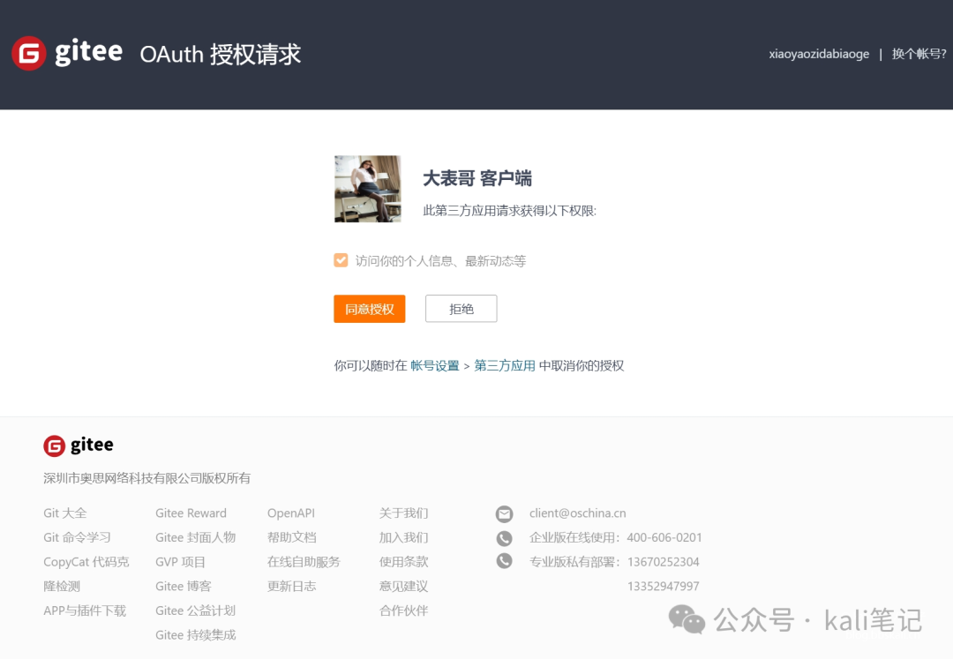Screen dimensions: 953x659
Task: Open the CopyCat 代码克隆检测 footer link
Action: point(86,574)
